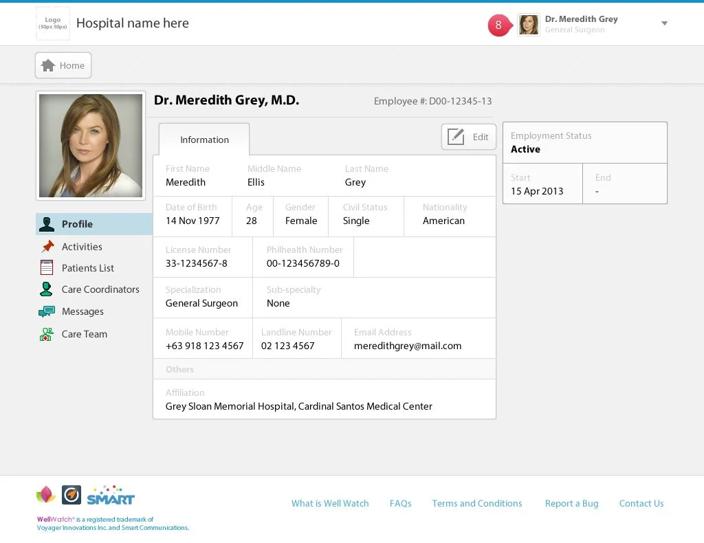
Task: Click the Last Name value Grey
Action: [355, 182]
